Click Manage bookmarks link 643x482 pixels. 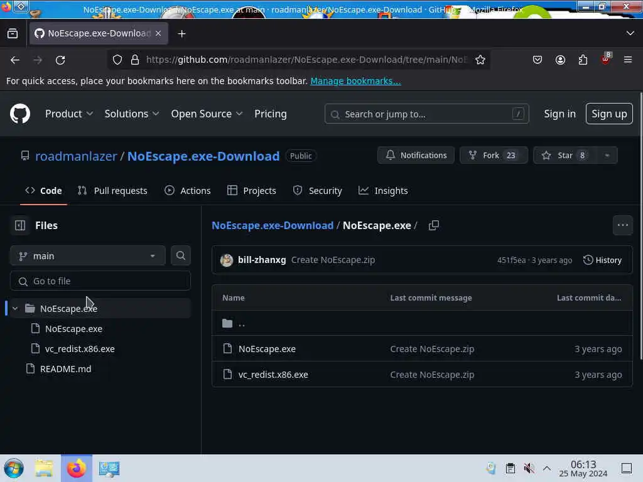(x=355, y=81)
